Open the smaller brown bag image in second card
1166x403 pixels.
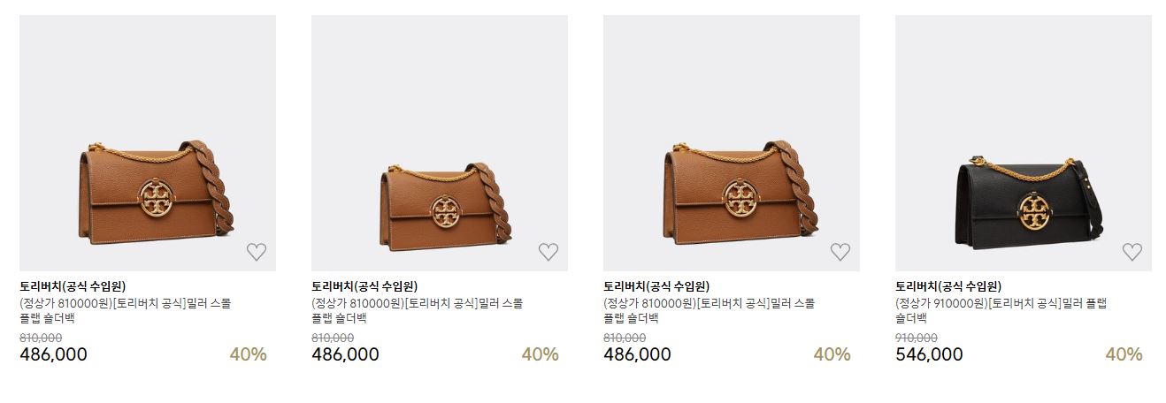coord(440,143)
